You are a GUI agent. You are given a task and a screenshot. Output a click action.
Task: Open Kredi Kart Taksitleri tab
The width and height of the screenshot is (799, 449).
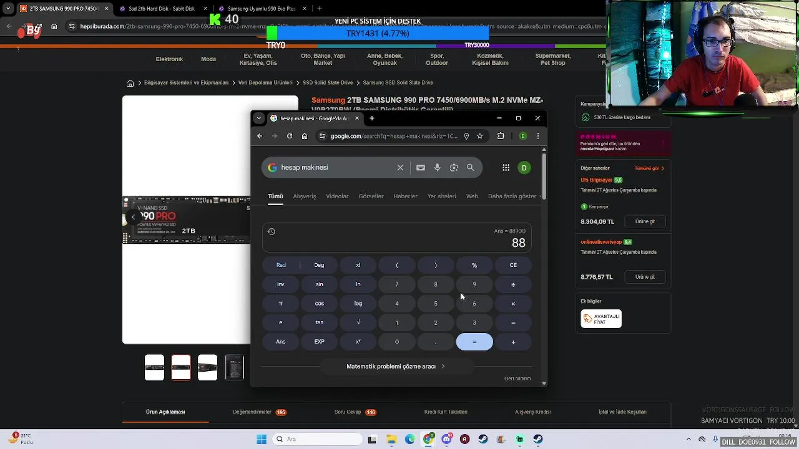tap(446, 412)
